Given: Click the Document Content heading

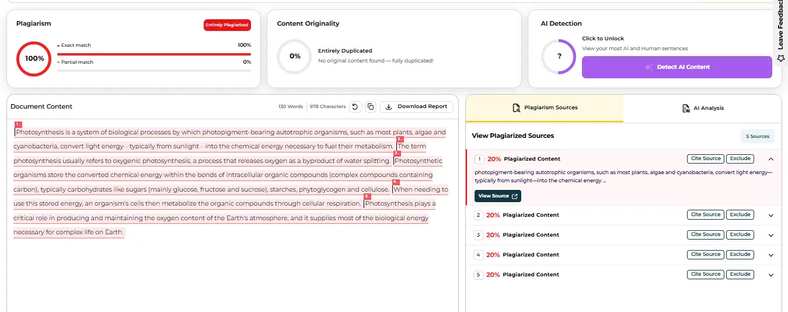Looking at the screenshot, I should (x=41, y=107).
